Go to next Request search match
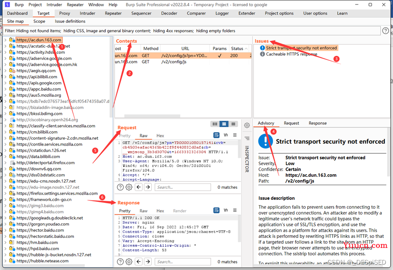Viewport: 393px width, 270px height. [148, 187]
